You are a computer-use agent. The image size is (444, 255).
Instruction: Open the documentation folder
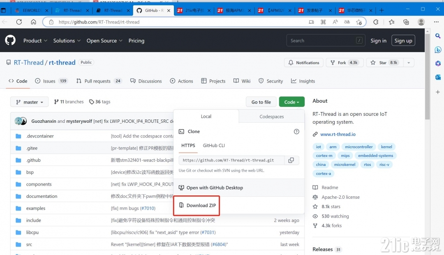[42, 196]
